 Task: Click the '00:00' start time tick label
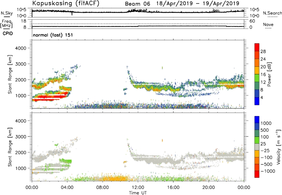[32, 188]
